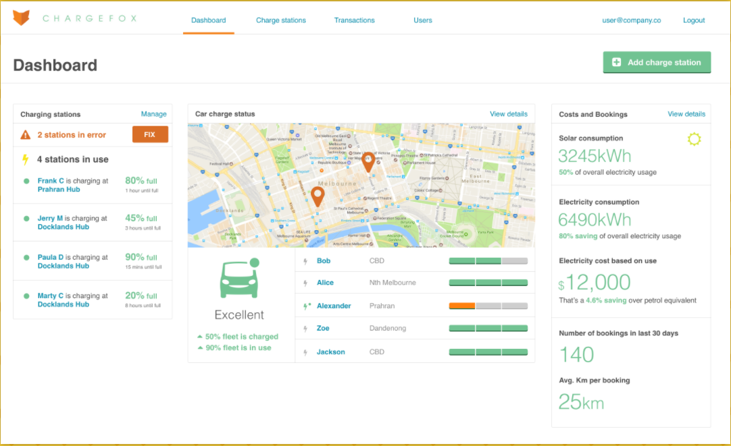Viewport: 731px width, 446px height.
Task: Click the Excellent fleet status text
Action: [x=239, y=314]
